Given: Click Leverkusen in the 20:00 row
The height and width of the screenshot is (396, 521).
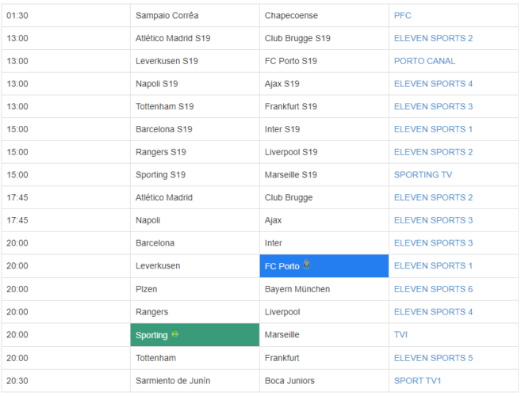Looking at the screenshot, I should (195, 266).
